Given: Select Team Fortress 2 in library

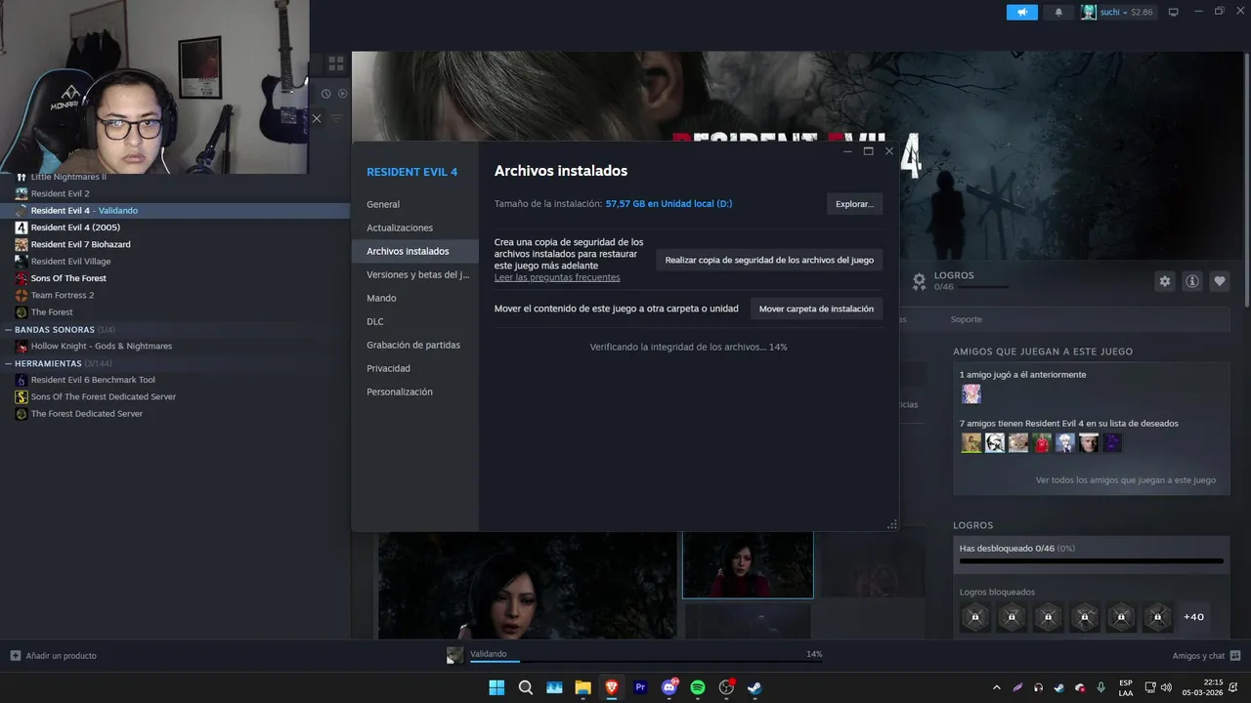Looking at the screenshot, I should tap(63, 295).
